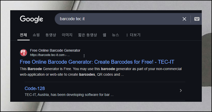Viewport: 212px width, 112px height.
Task: Open the 짧은 동영상 tab
Action: click(87, 35)
